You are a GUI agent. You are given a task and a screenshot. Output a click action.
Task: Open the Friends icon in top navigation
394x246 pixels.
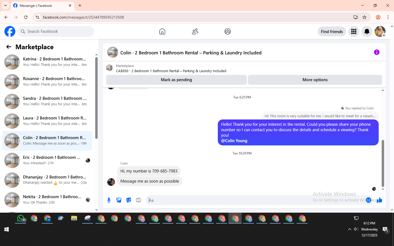point(195,31)
